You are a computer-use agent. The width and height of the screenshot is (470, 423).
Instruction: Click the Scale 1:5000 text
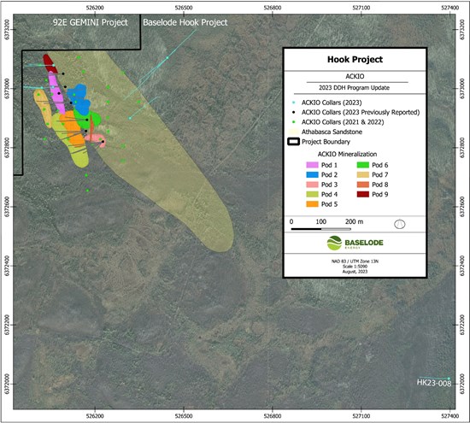click(355, 267)
